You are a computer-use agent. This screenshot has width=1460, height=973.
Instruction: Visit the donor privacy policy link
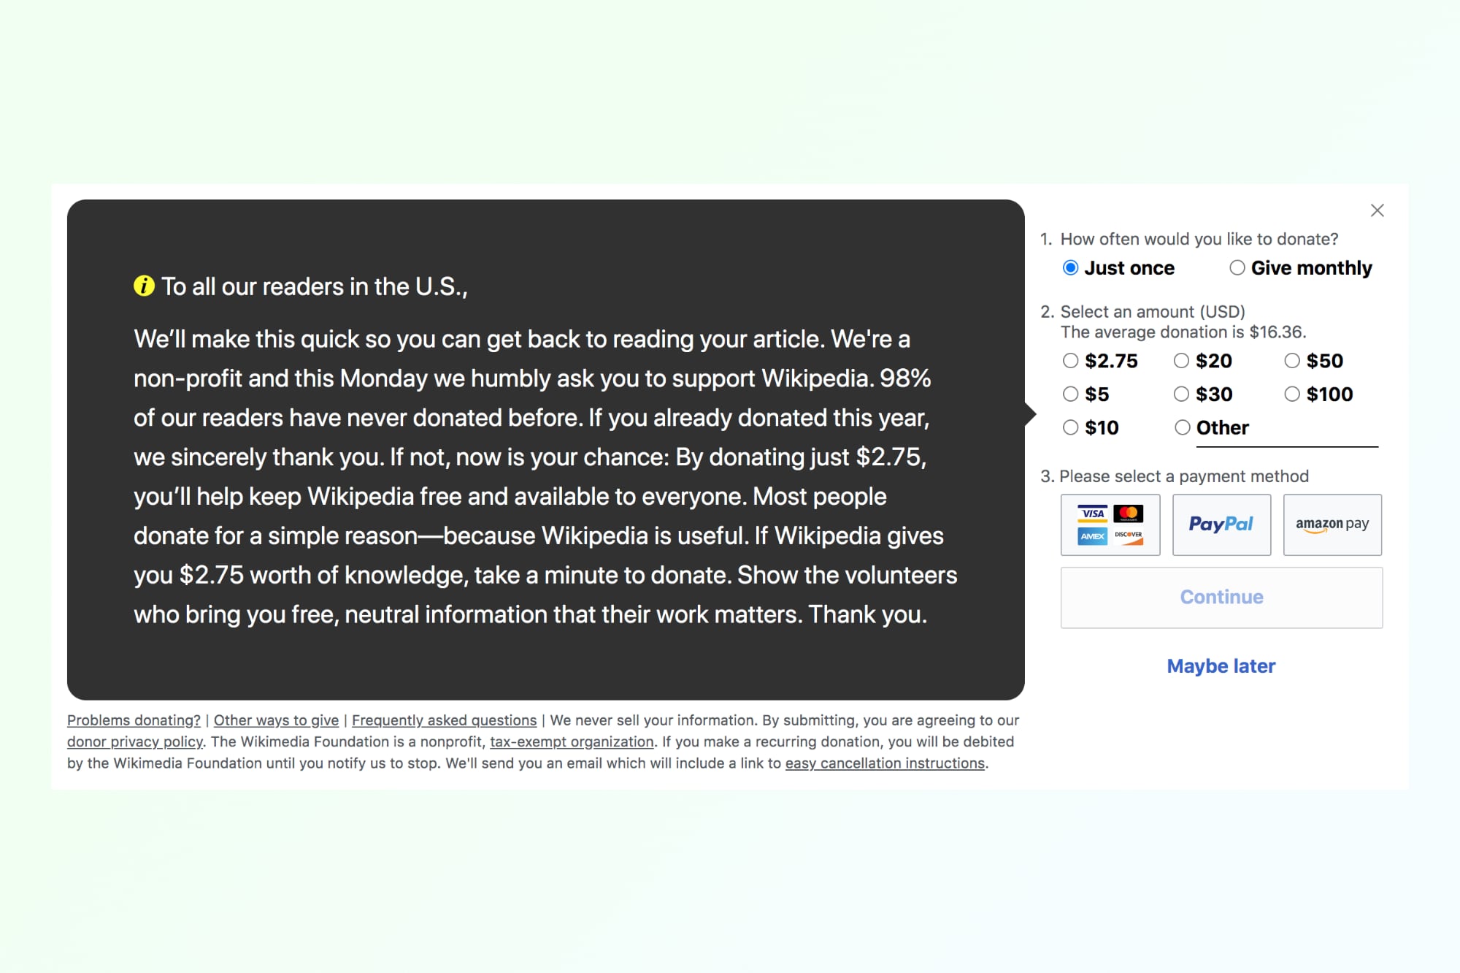(x=135, y=742)
